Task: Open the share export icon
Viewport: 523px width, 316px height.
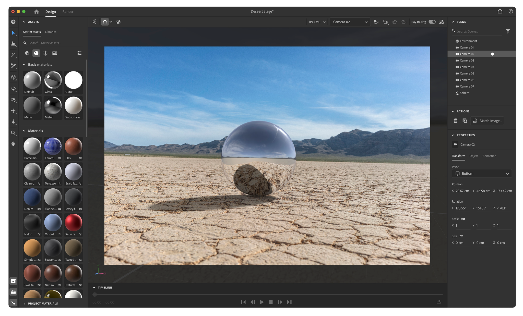Action: 500,11
